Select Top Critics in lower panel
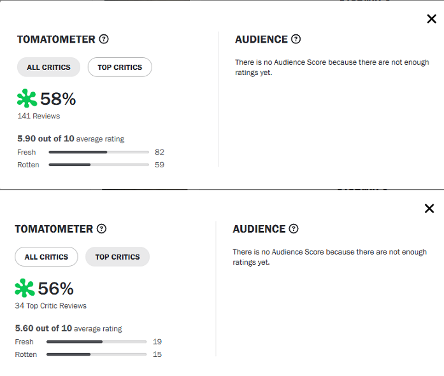The width and height of the screenshot is (444, 376). [117, 257]
